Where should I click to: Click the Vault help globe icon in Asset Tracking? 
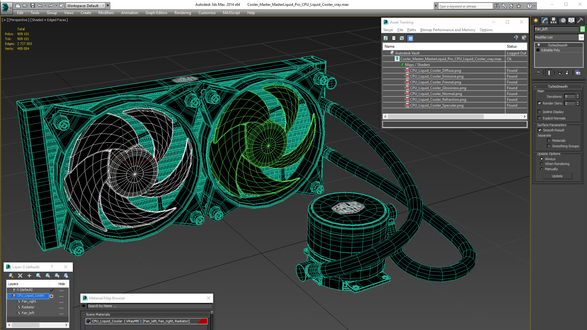[516, 38]
